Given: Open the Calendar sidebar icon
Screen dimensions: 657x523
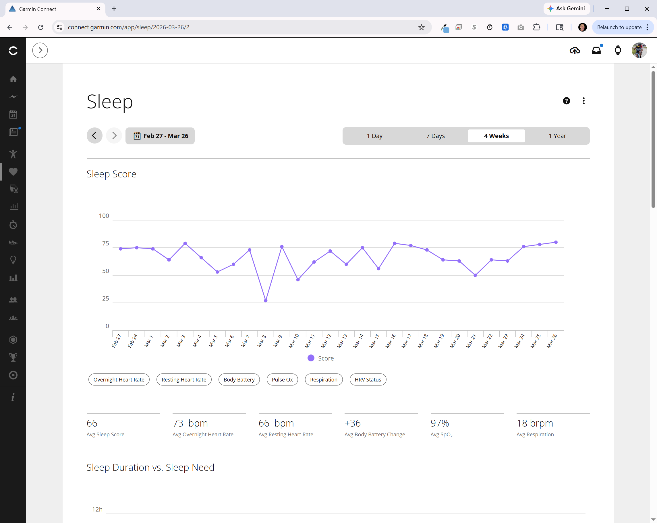Looking at the screenshot, I should pos(13,114).
